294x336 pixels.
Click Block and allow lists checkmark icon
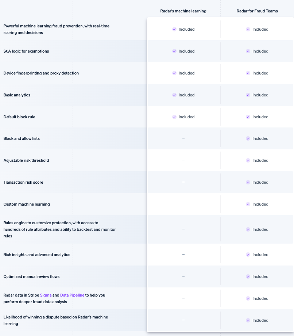coord(248,138)
